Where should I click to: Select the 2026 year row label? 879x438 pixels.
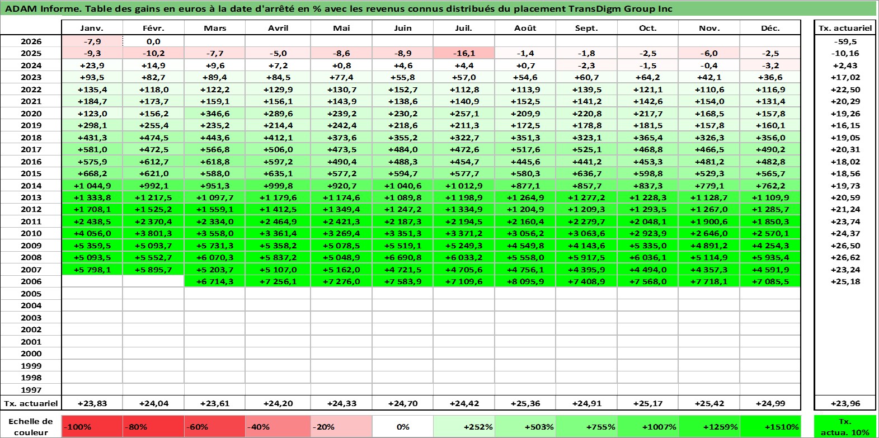[x=31, y=41]
